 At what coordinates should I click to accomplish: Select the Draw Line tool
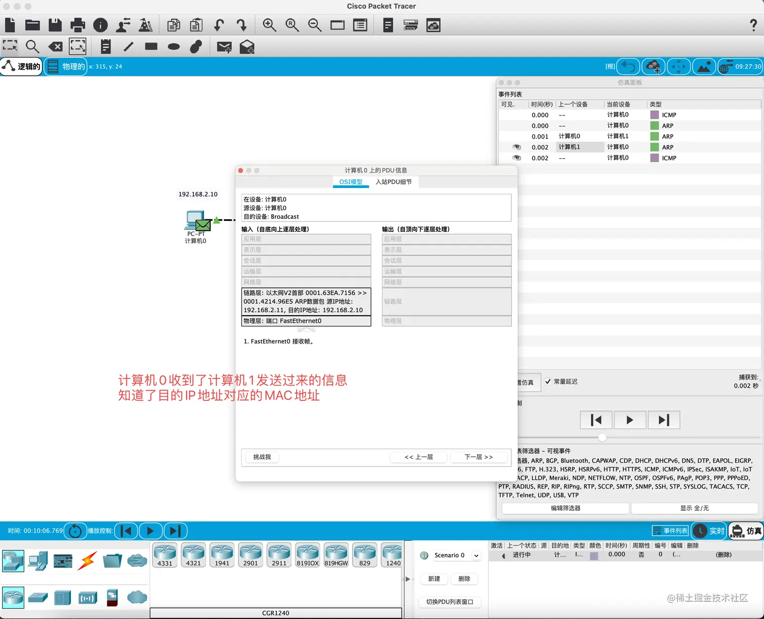pos(128,46)
